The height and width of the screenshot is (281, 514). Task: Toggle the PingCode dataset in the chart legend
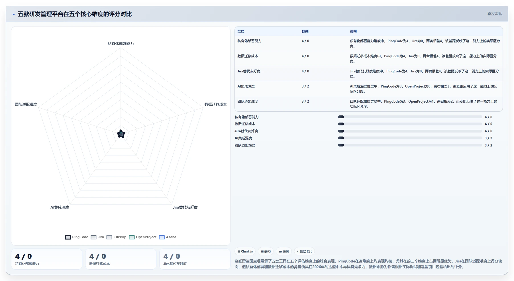tap(77, 237)
